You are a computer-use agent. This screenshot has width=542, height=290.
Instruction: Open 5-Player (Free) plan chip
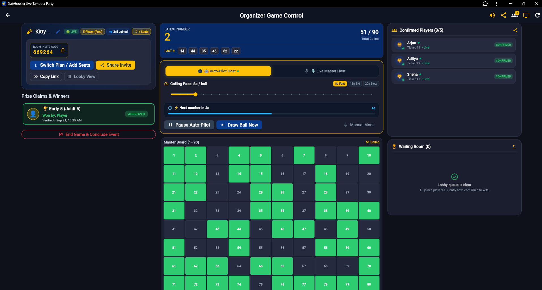93,32
